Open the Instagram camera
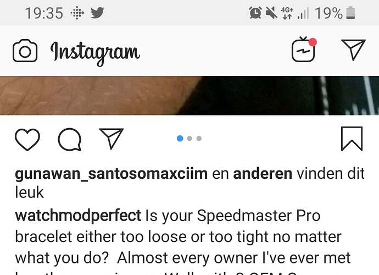Screen dimensions: 379x275 pos(25,51)
